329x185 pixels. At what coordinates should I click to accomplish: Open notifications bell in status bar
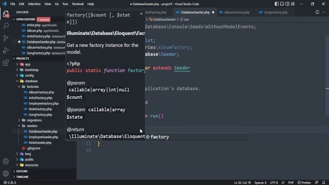(324, 183)
